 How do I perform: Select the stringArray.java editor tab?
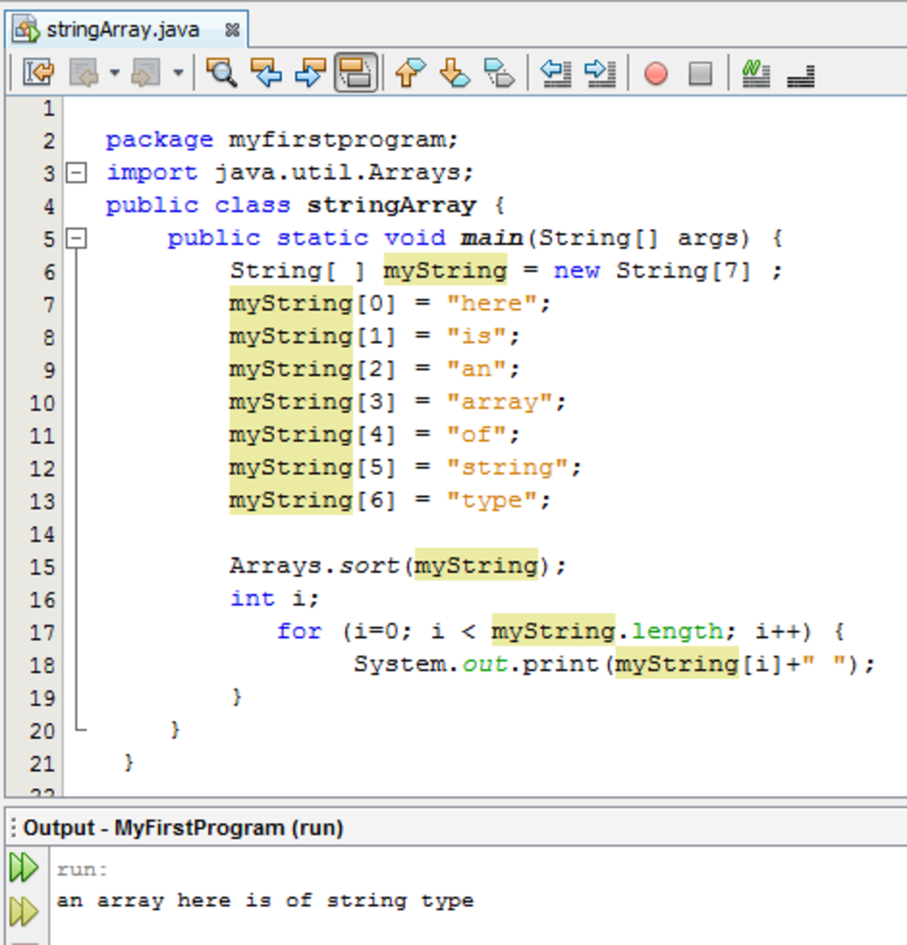pyautogui.click(x=122, y=30)
